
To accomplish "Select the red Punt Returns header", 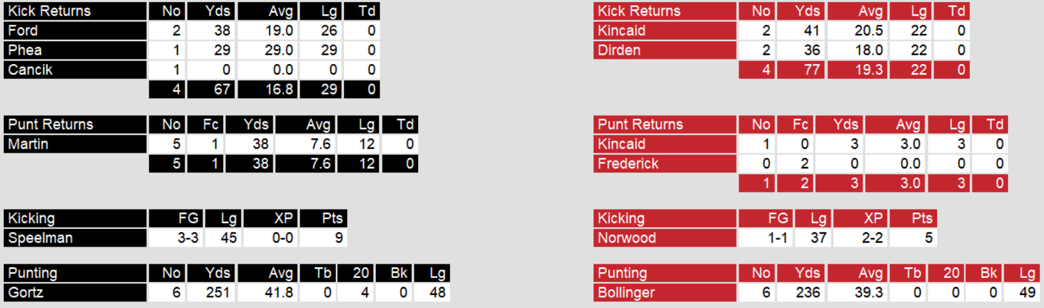I will point(640,125).
